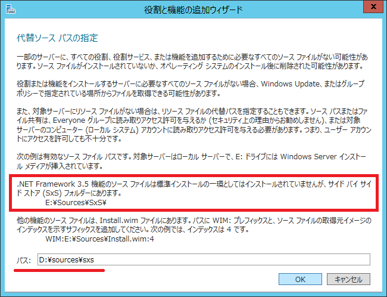Click the E:¥Sources¥SxS¥ example path
387x297 pixels.
click(x=73, y=202)
